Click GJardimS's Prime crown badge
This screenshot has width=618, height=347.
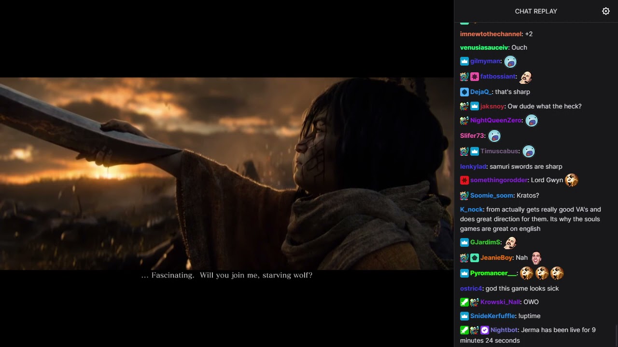coord(464,242)
